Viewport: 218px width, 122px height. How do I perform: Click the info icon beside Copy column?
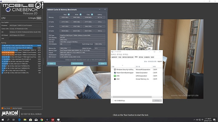pos(92,14)
